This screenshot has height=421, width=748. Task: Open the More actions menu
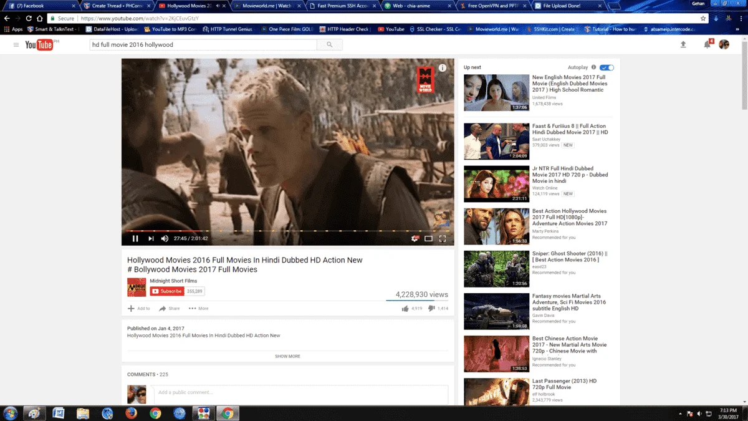[x=199, y=308]
